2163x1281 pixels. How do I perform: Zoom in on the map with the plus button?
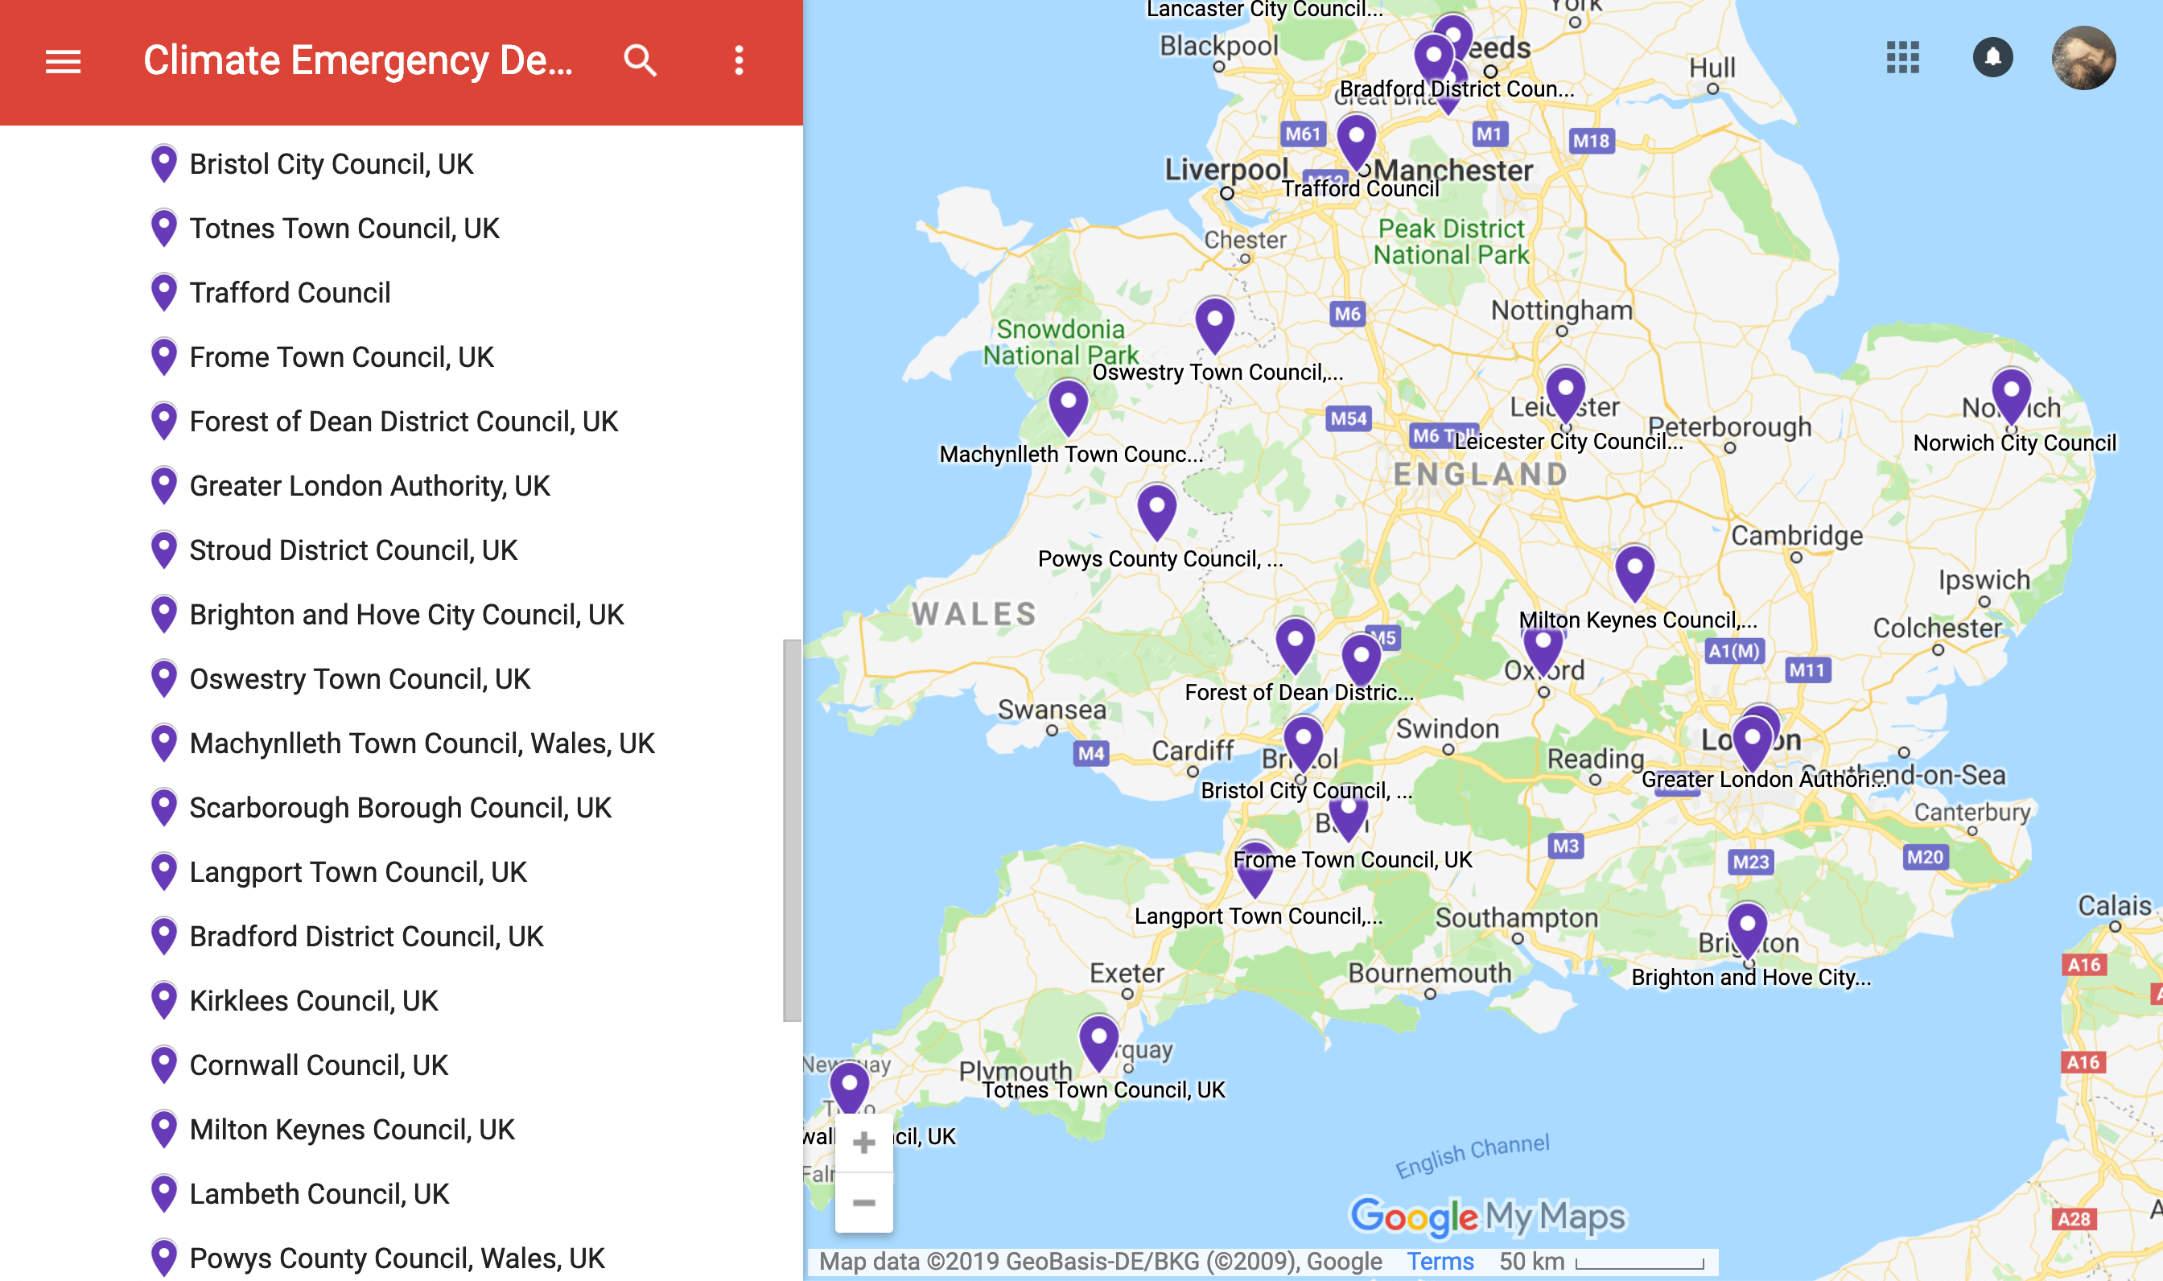click(864, 1143)
